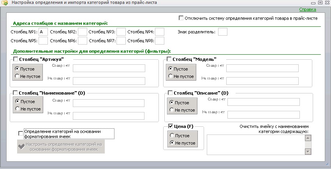Click the window's title bar application icon
Screen dimensions: 331x169
(x=5, y=3)
